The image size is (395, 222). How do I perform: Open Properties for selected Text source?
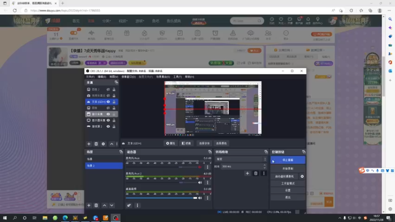click(x=170, y=143)
